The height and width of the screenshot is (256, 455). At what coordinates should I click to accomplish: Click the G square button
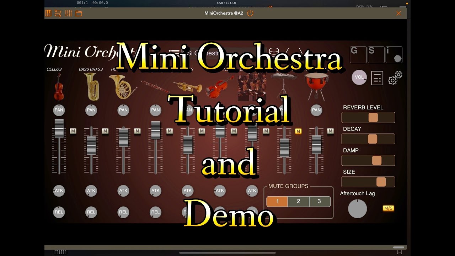pyautogui.click(x=358, y=55)
